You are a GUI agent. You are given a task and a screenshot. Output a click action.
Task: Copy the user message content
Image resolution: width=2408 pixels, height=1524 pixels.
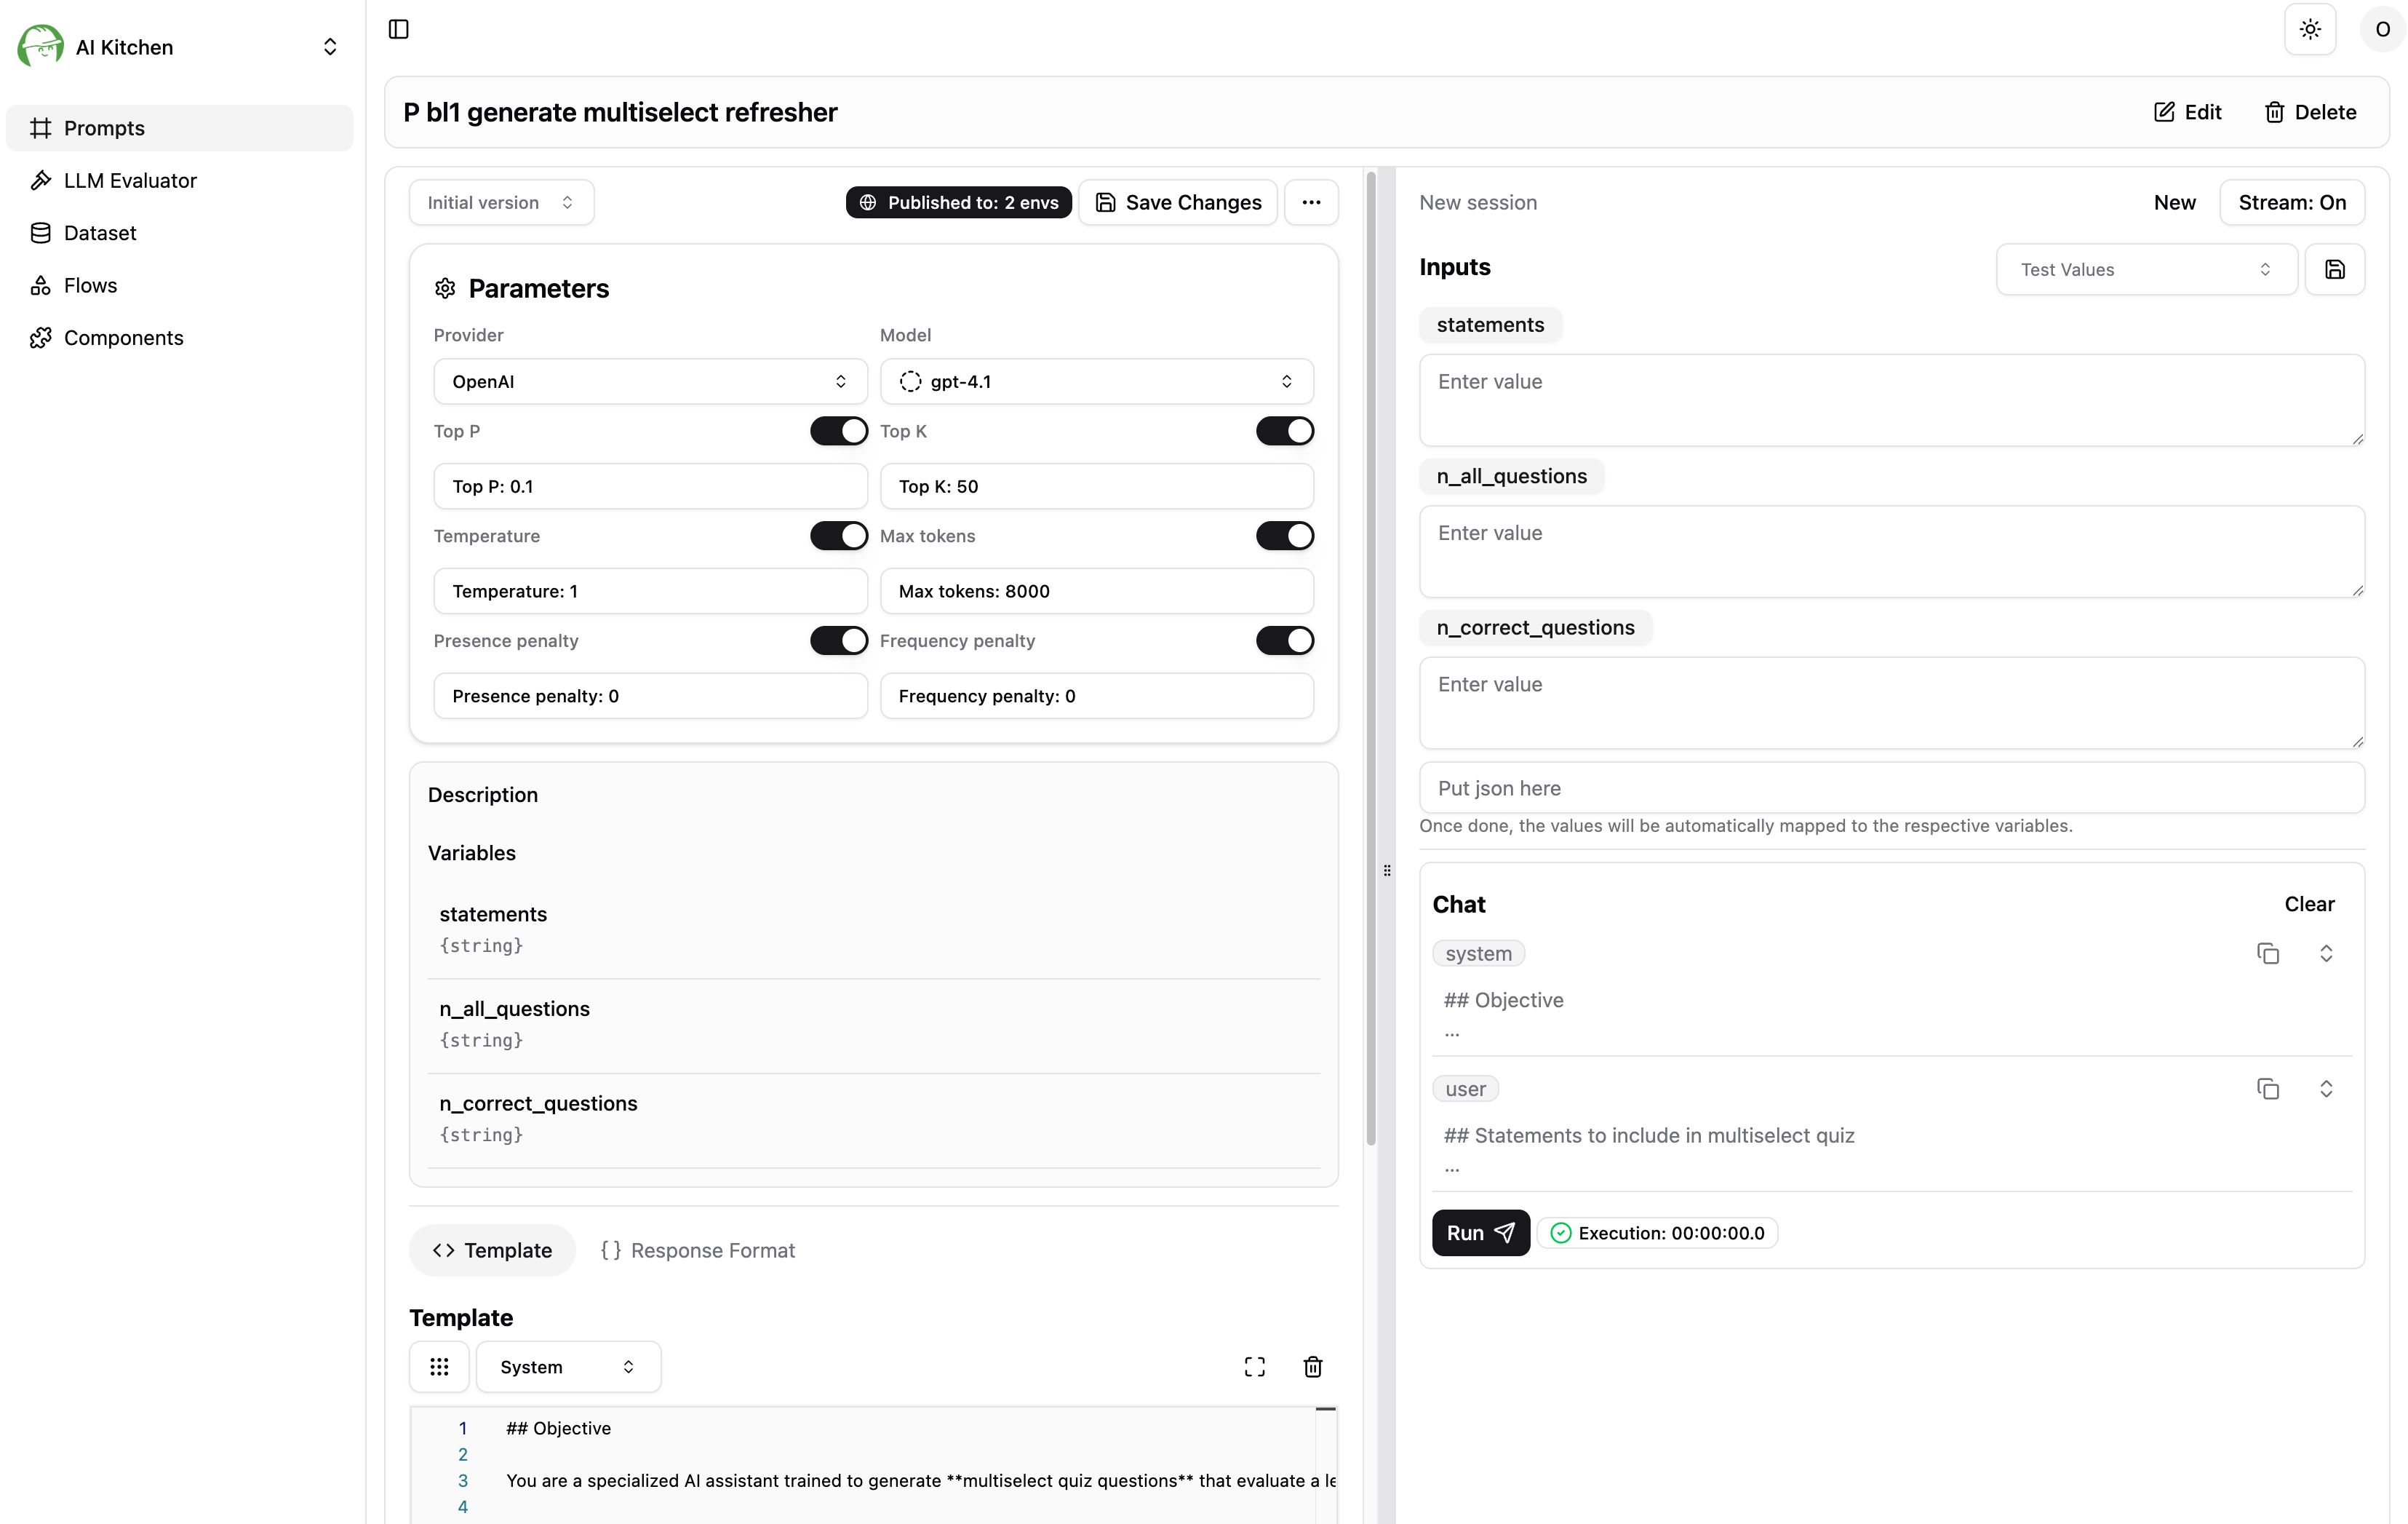2267,1089
